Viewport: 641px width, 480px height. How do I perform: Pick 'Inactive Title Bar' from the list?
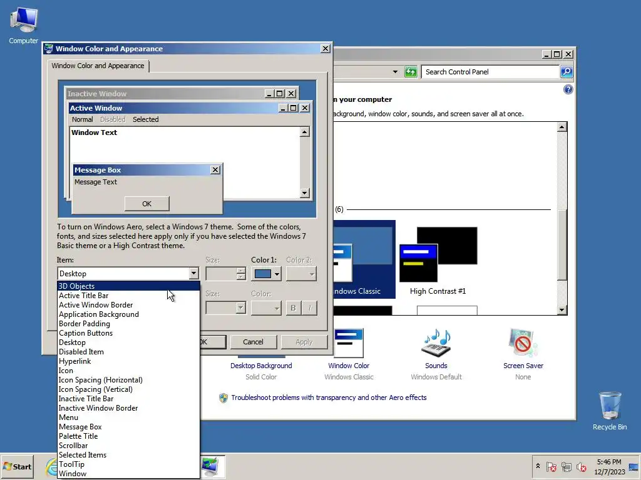(128, 399)
